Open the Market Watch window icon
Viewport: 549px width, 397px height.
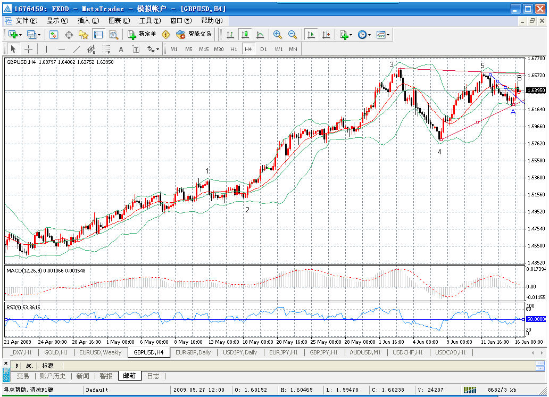tap(54, 35)
